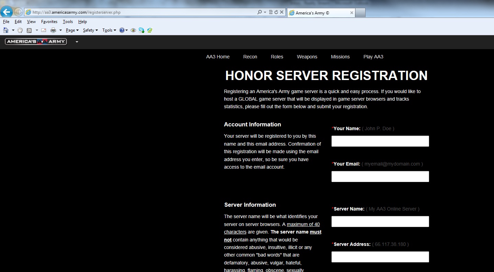Expand the dropdown arrow beside America's Army logo
The image size is (494, 272).
point(77,42)
